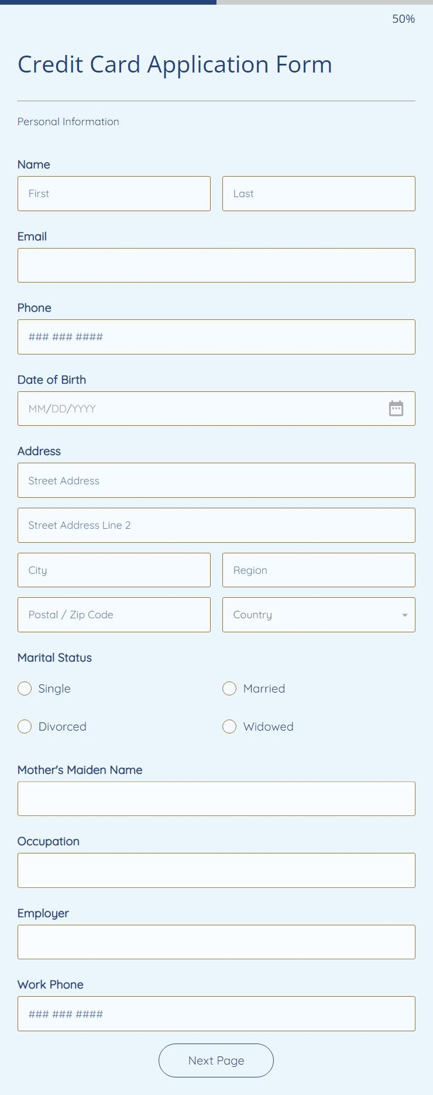Image resolution: width=433 pixels, height=1095 pixels.
Task: Focus the Email field
Action: click(x=216, y=265)
